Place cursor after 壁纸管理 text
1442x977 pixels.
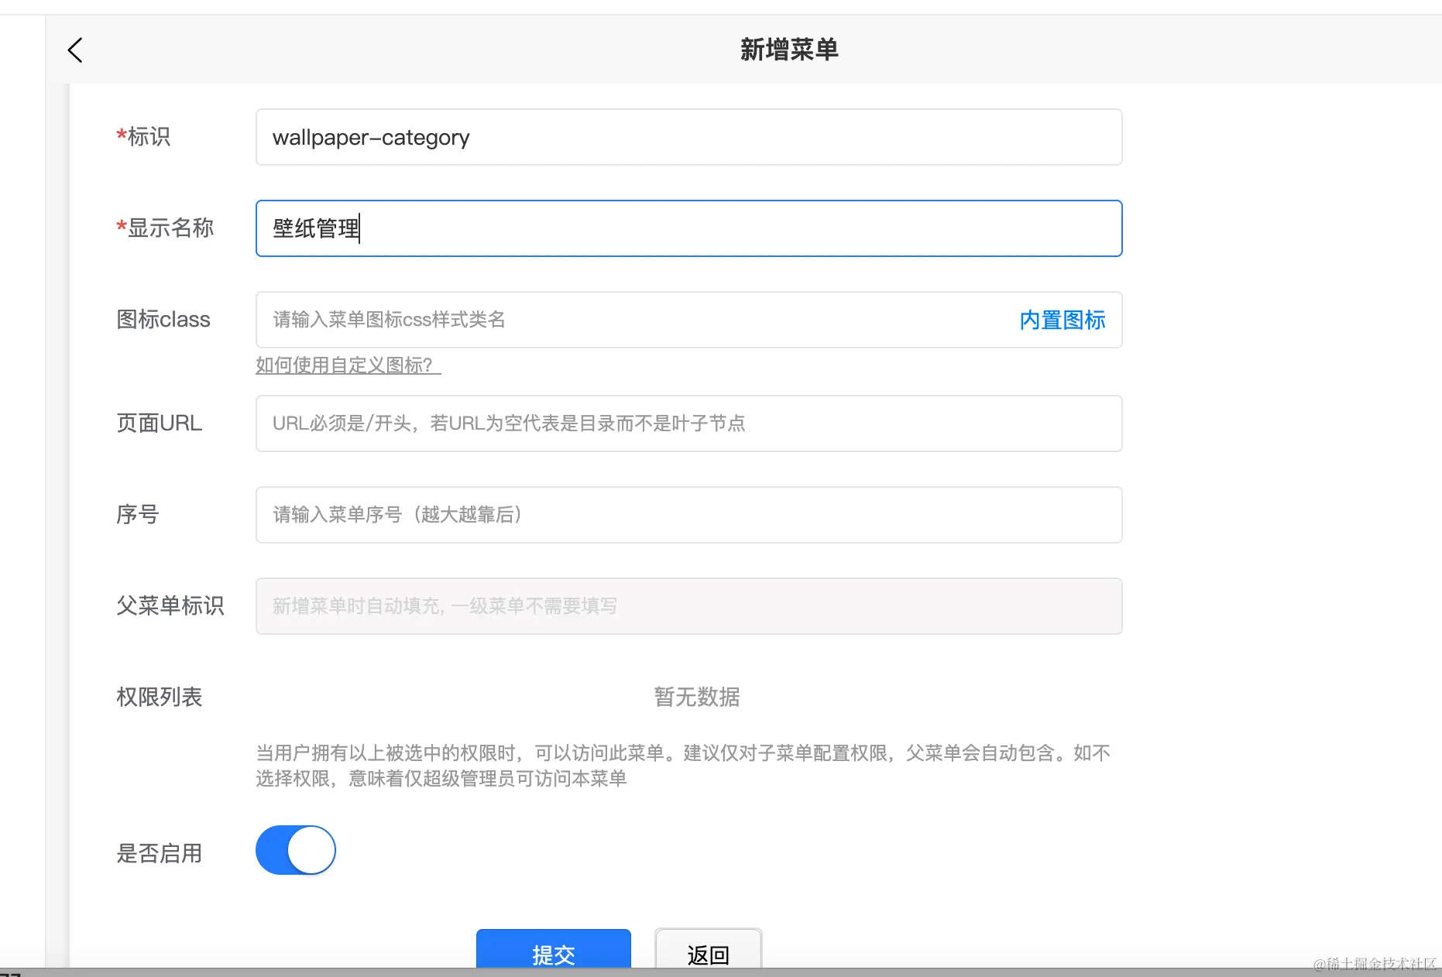tap(362, 228)
